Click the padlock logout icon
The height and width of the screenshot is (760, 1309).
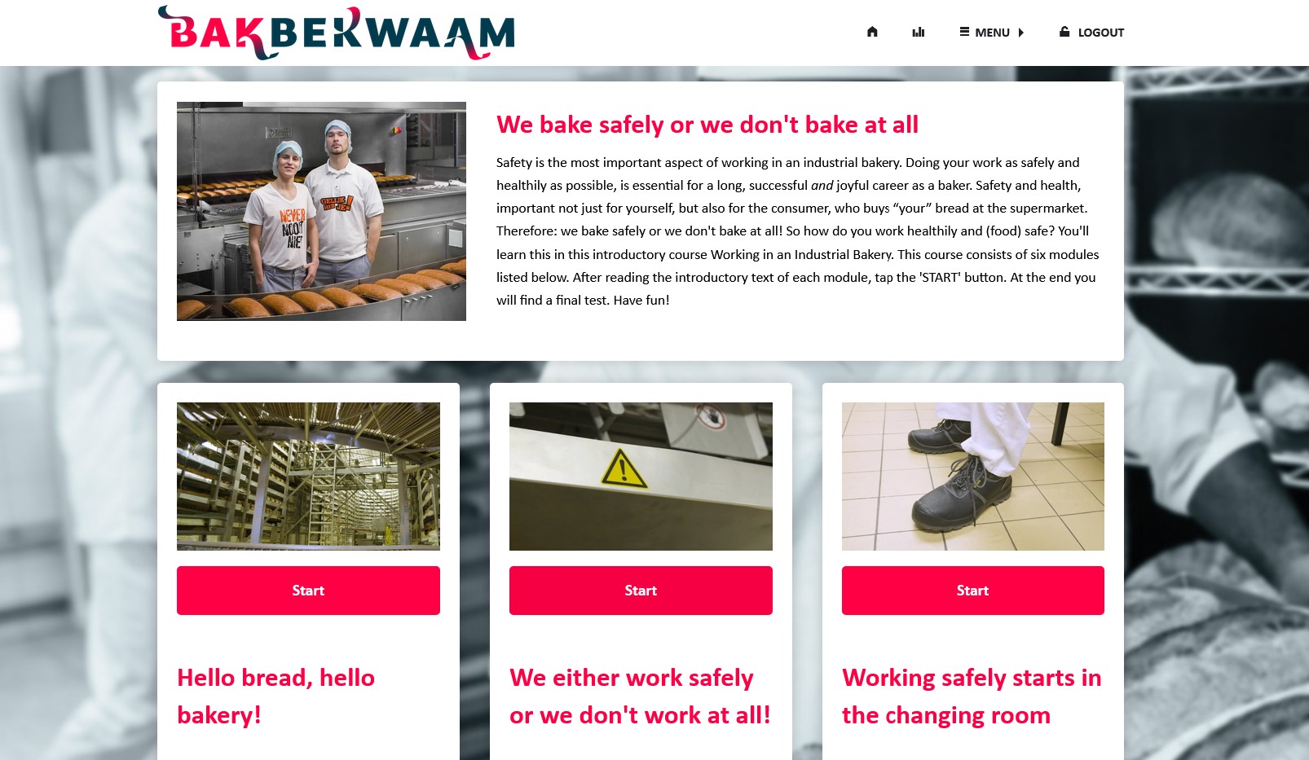pyautogui.click(x=1064, y=32)
